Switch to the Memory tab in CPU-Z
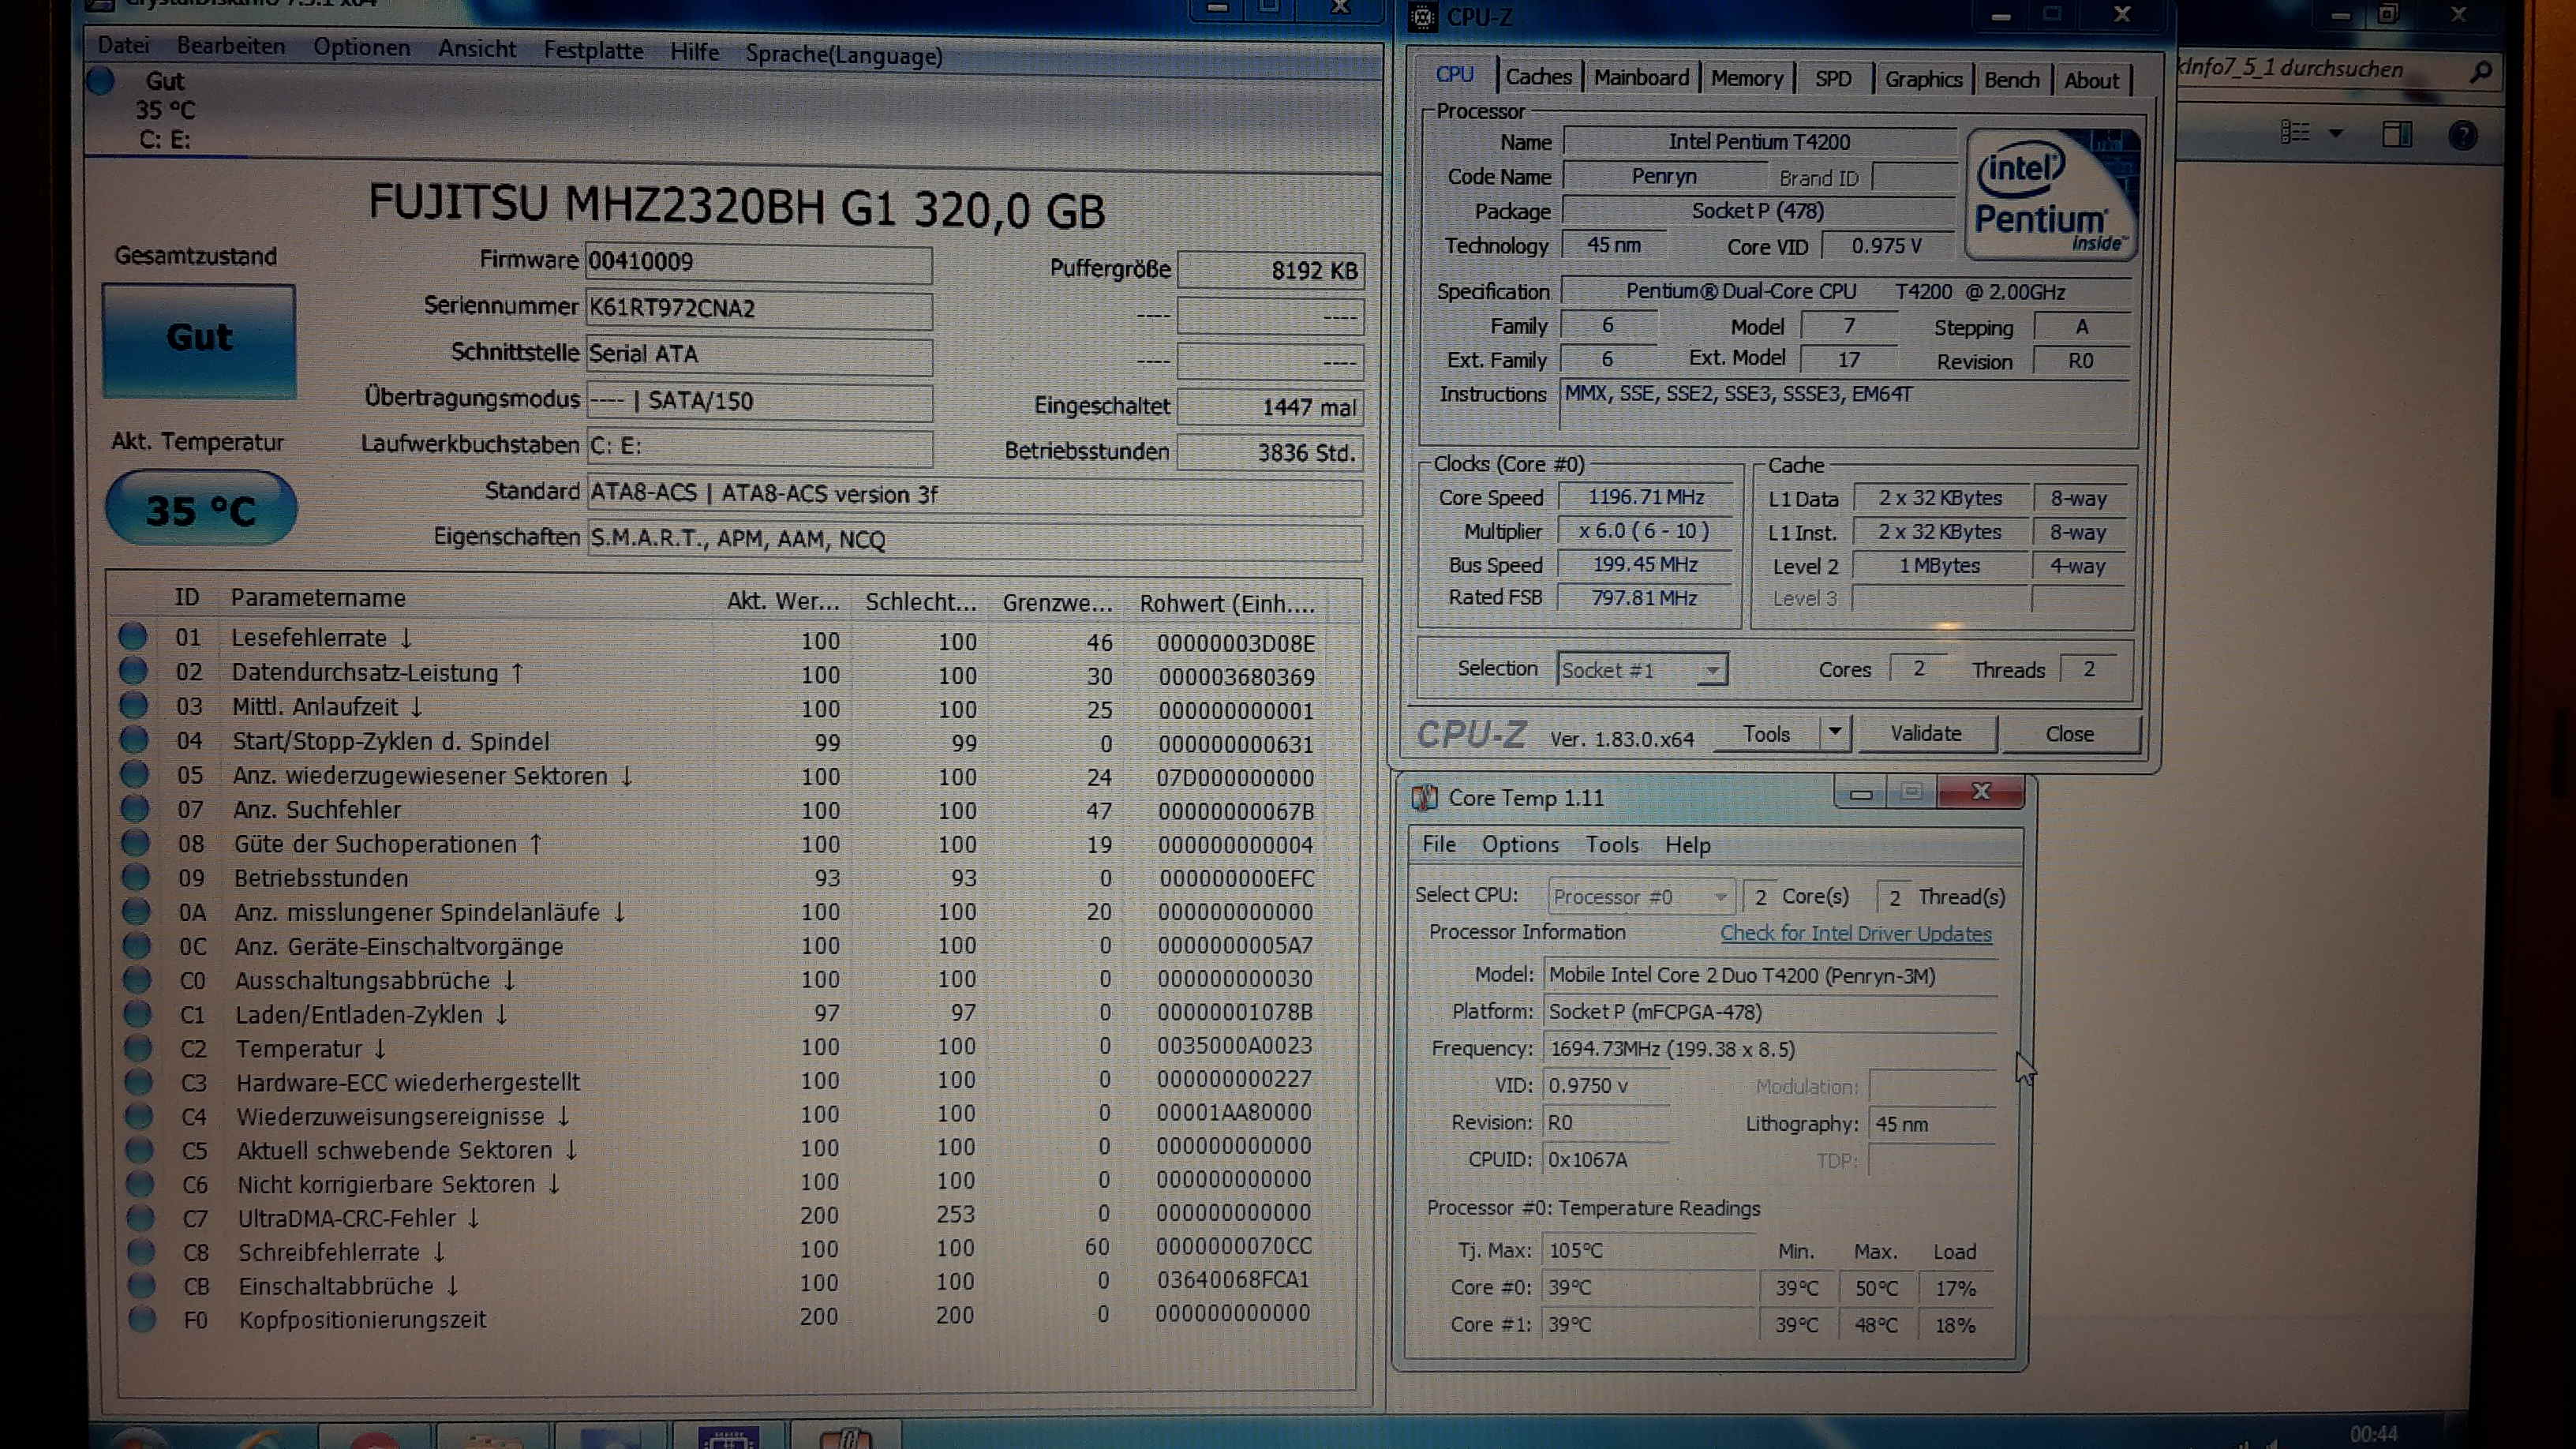This screenshot has width=2576, height=1449. point(1746,79)
